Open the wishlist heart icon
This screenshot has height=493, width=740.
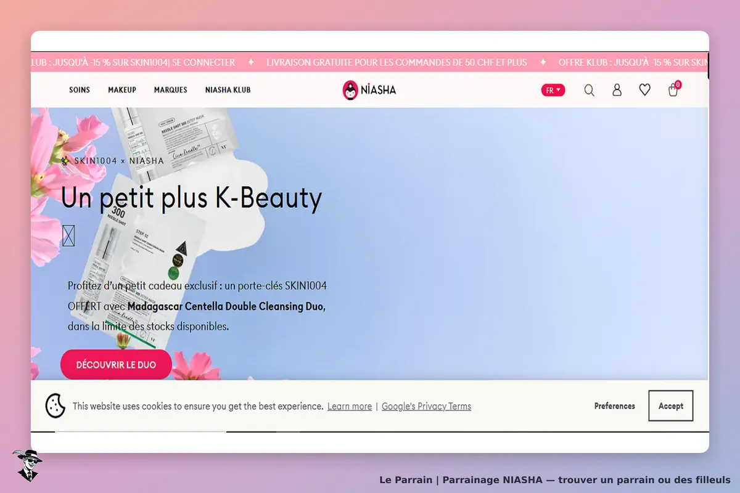(x=644, y=90)
